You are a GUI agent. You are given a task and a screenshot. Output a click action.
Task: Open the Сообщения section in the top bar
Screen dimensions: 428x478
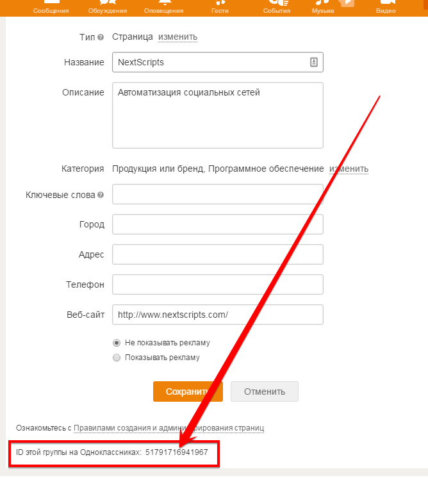tap(51, 8)
